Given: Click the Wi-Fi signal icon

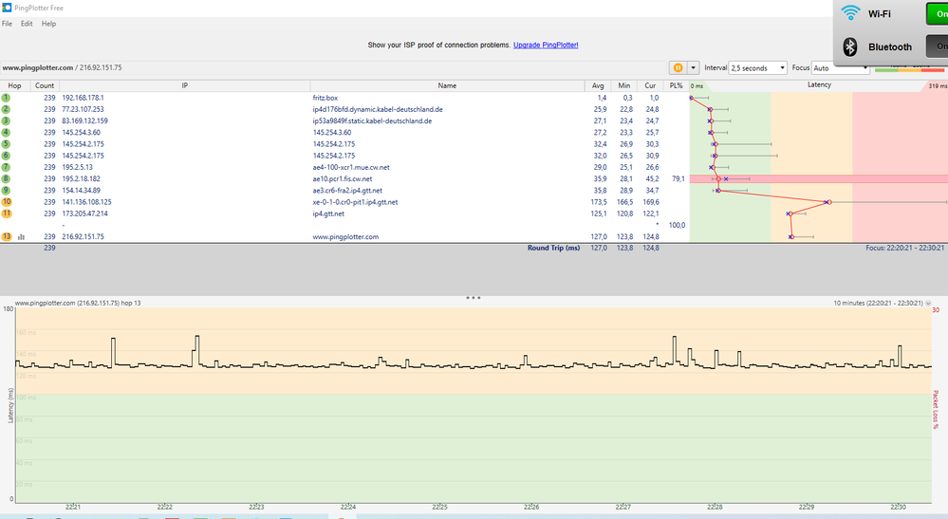Looking at the screenshot, I should point(850,12).
